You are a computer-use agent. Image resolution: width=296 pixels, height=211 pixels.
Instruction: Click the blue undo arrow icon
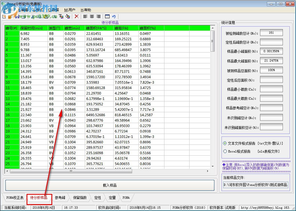pyautogui.click(x=114, y=17)
